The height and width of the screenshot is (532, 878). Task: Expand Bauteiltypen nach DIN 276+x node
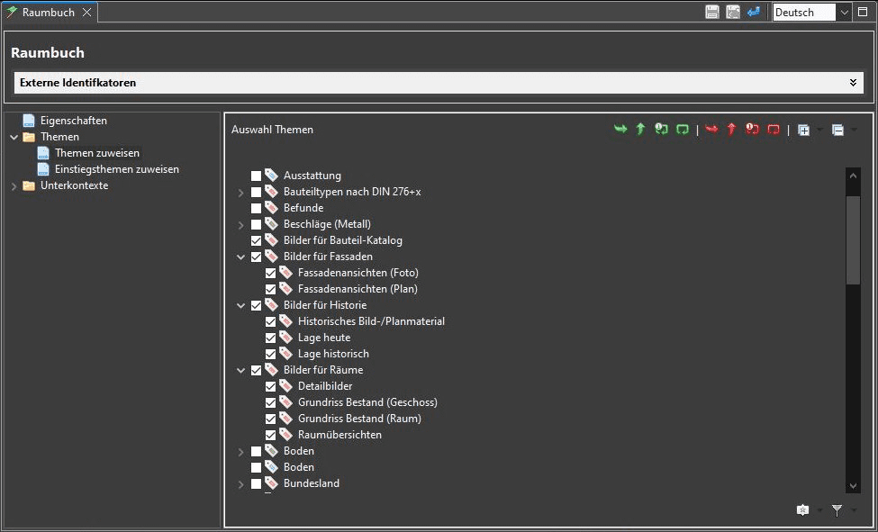tap(240, 192)
